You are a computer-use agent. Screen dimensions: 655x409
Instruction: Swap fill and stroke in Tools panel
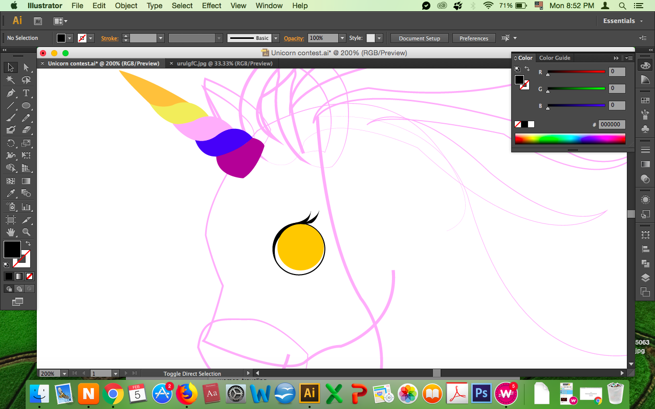pos(28,244)
